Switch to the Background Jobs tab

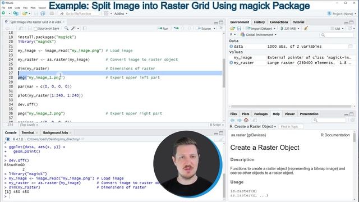[56, 132]
